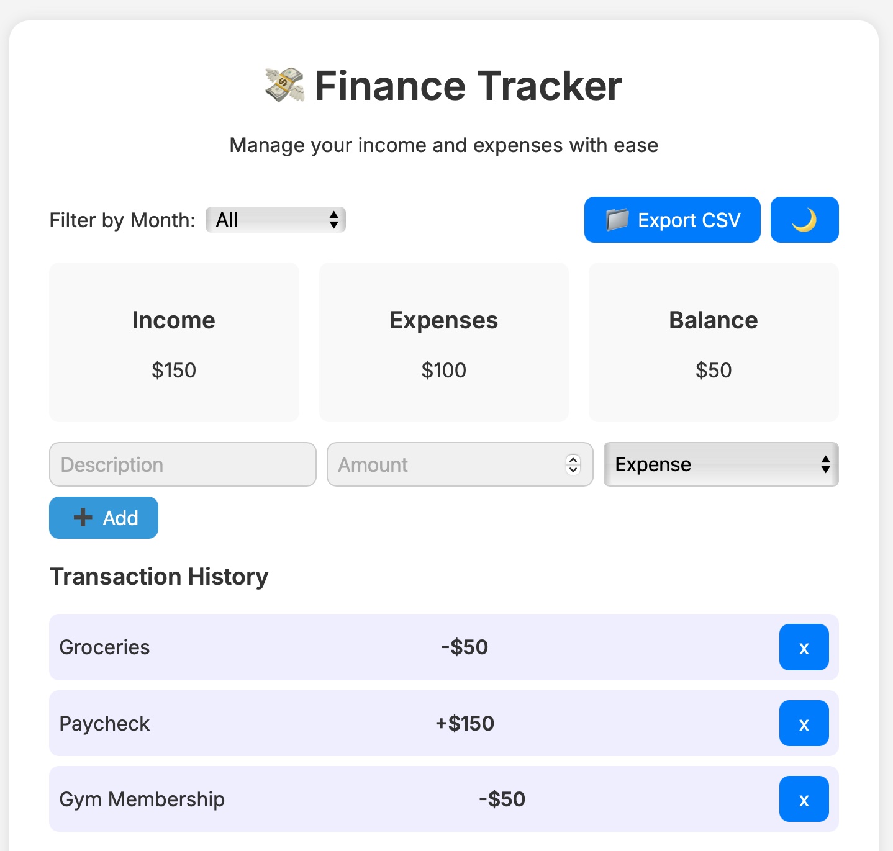Delete the Groceries transaction with its x icon

click(x=804, y=647)
